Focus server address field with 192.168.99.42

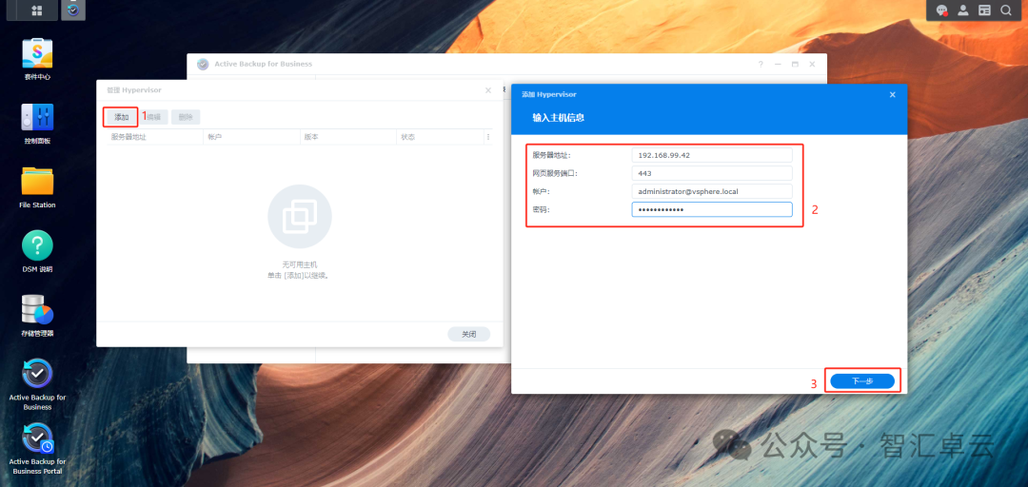point(712,155)
